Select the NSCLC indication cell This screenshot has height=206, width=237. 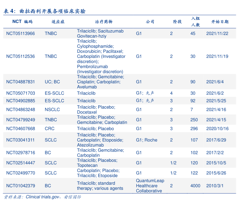(x=52, y=110)
